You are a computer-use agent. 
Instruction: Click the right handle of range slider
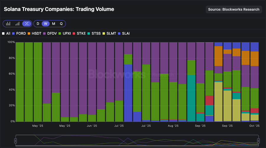[258, 141]
